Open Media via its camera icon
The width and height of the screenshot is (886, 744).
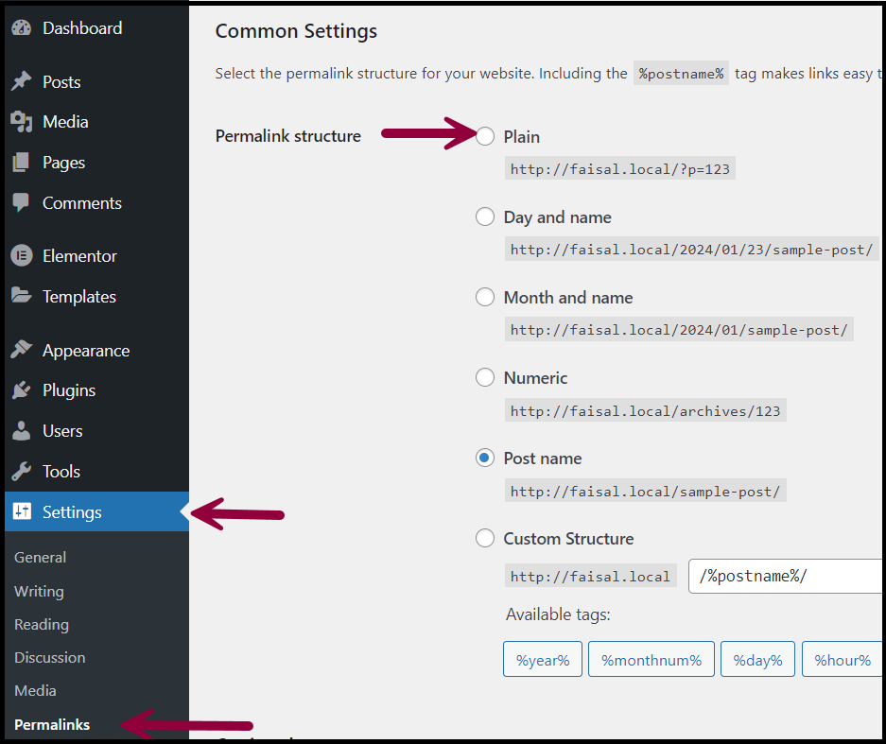(21, 122)
